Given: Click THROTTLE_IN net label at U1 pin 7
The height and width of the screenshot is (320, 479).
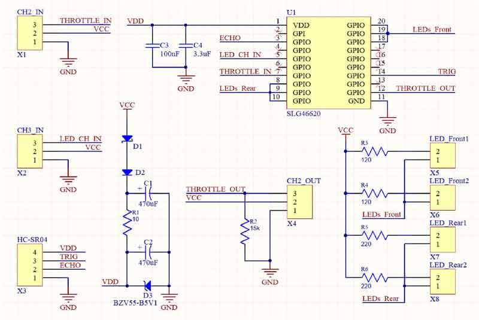Looking at the screenshot, I should [245, 71].
